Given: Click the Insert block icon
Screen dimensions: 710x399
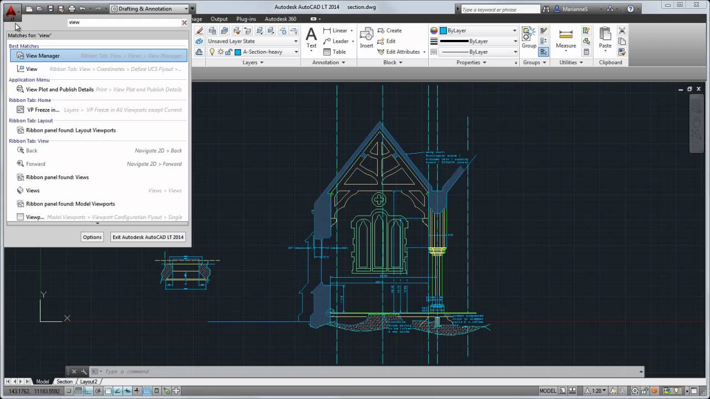Looking at the screenshot, I should click(x=367, y=38).
